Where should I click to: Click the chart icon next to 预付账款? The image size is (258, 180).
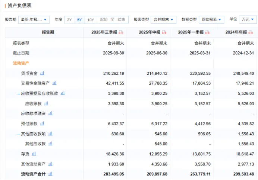pos(42,123)
